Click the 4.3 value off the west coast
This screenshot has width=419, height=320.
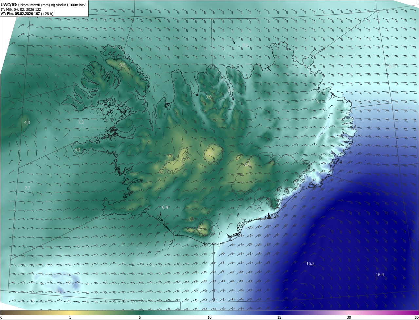pos(27,122)
